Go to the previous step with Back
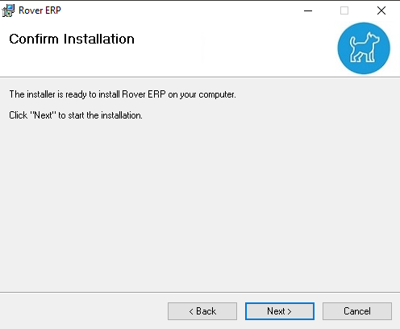The image size is (400, 329). [x=202, y=311]
